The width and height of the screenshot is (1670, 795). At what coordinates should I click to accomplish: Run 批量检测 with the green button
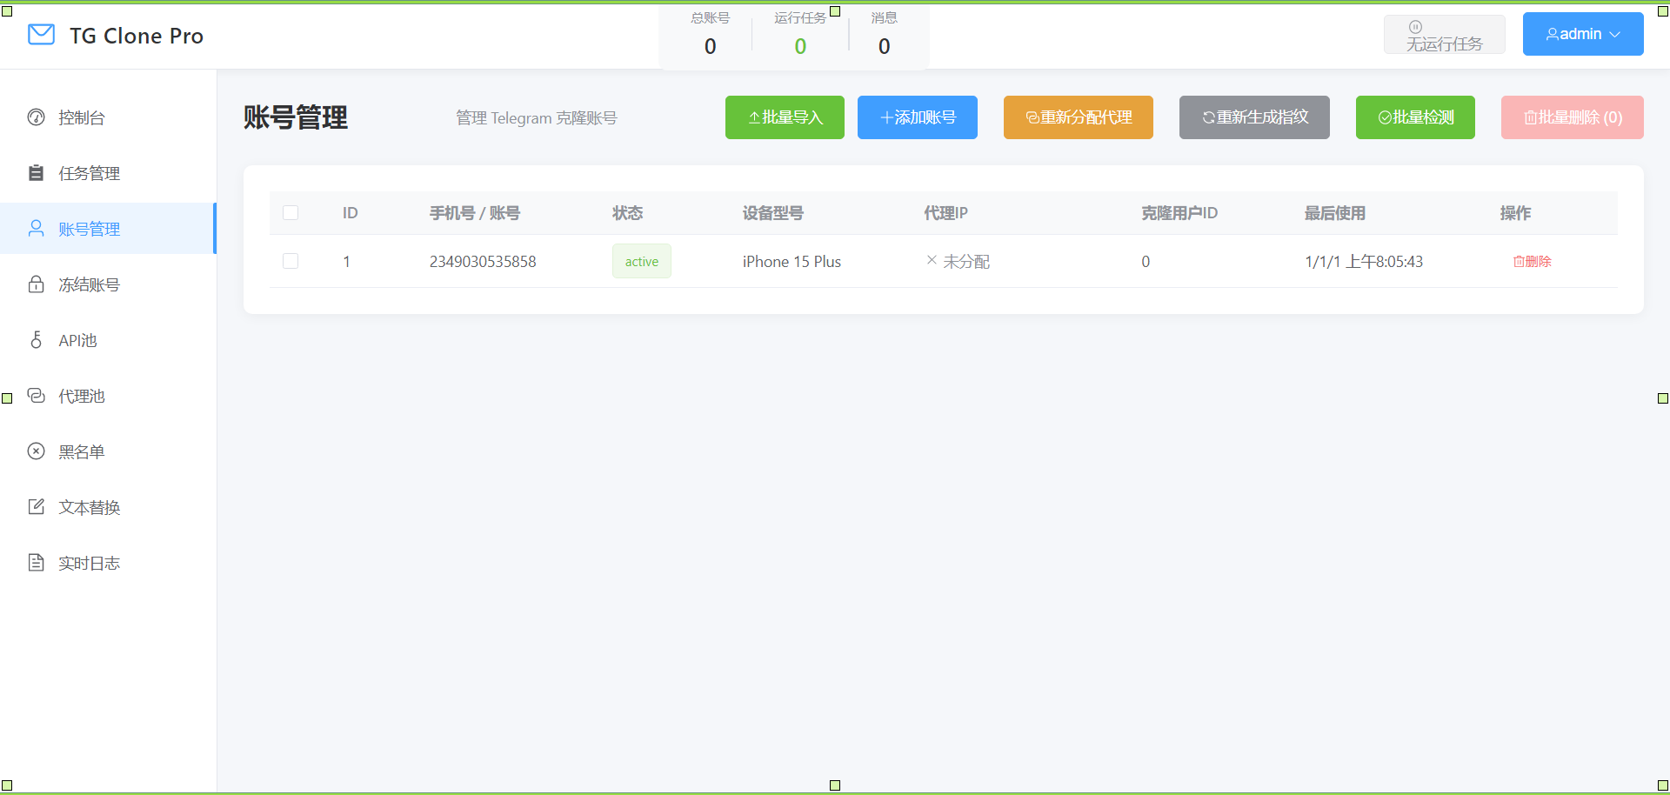point(1414,117)
